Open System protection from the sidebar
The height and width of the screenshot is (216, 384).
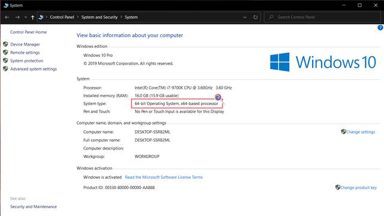(26, 61)
